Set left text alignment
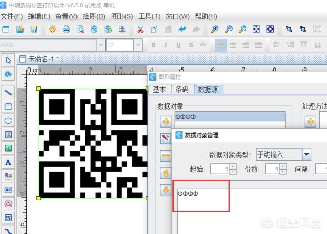327x234 pixels. tap(221, 45)
